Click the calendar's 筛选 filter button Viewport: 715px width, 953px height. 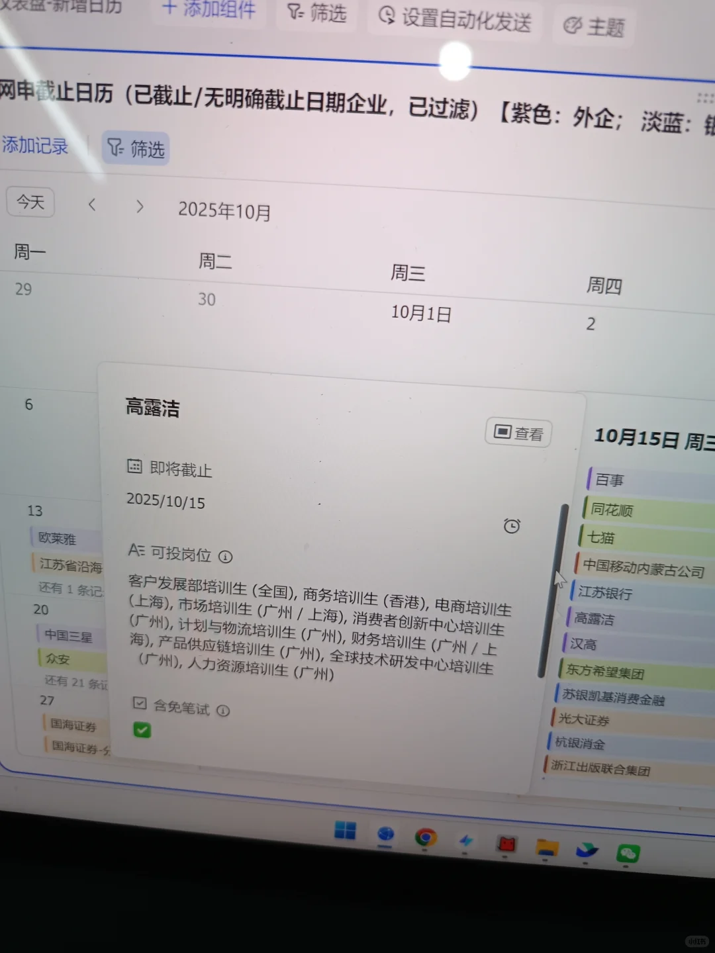pyautogui.click(x=135, y=148)
